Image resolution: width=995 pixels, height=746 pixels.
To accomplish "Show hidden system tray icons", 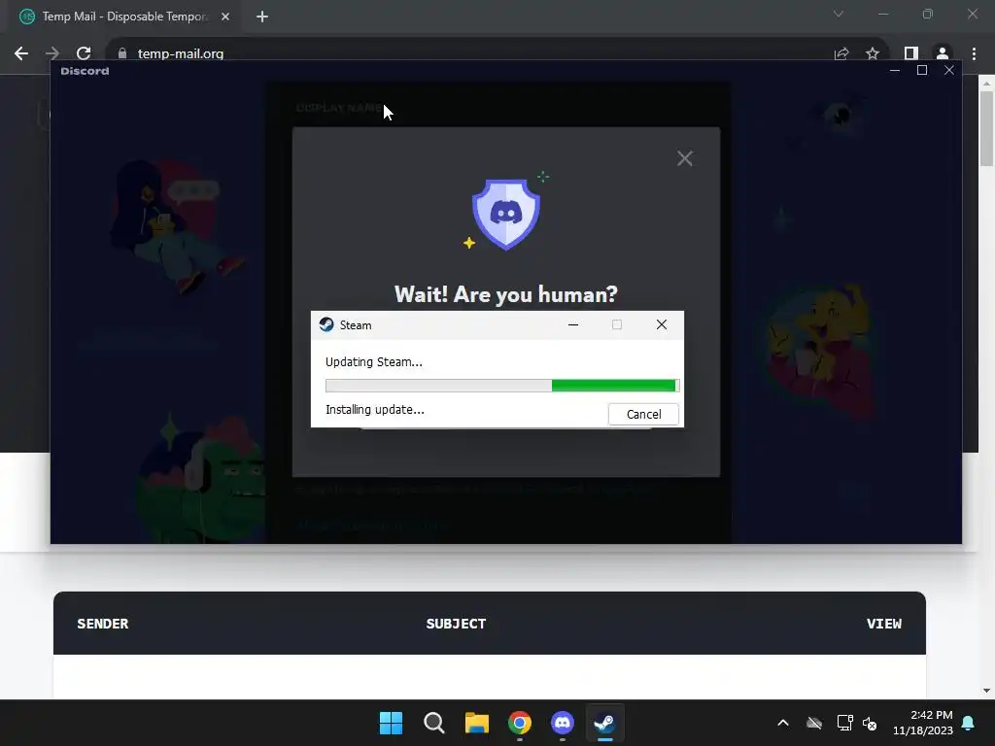I will (x=783, y=723).
